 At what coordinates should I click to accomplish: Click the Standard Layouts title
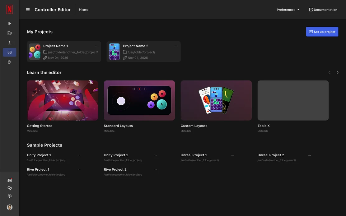pos(118,126)
